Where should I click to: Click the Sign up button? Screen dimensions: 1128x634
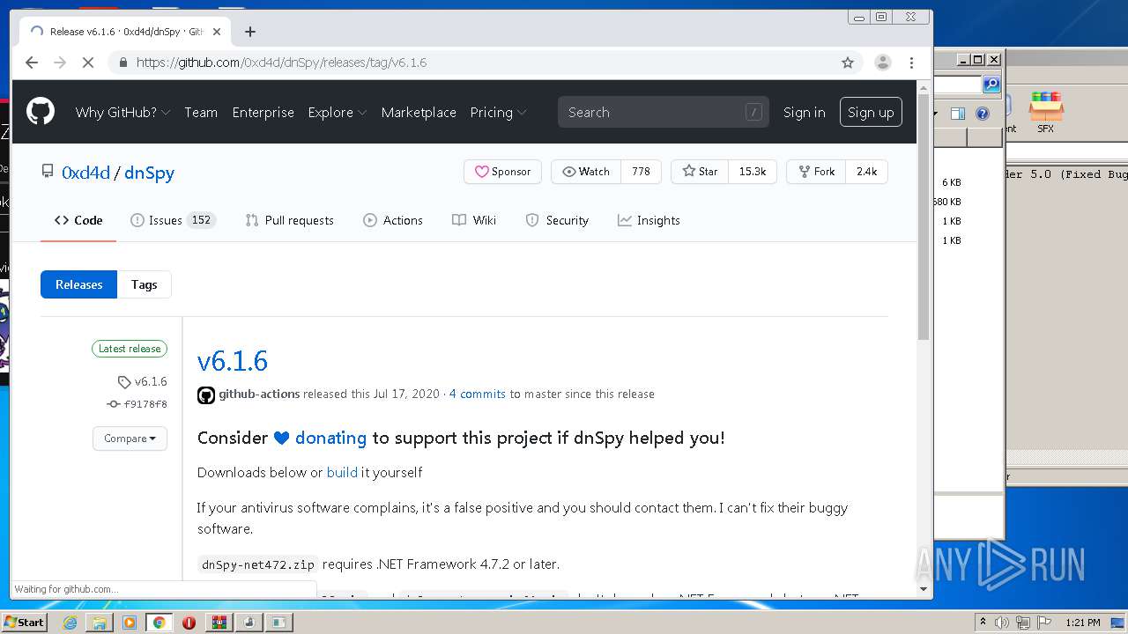[x=871, y=112]
